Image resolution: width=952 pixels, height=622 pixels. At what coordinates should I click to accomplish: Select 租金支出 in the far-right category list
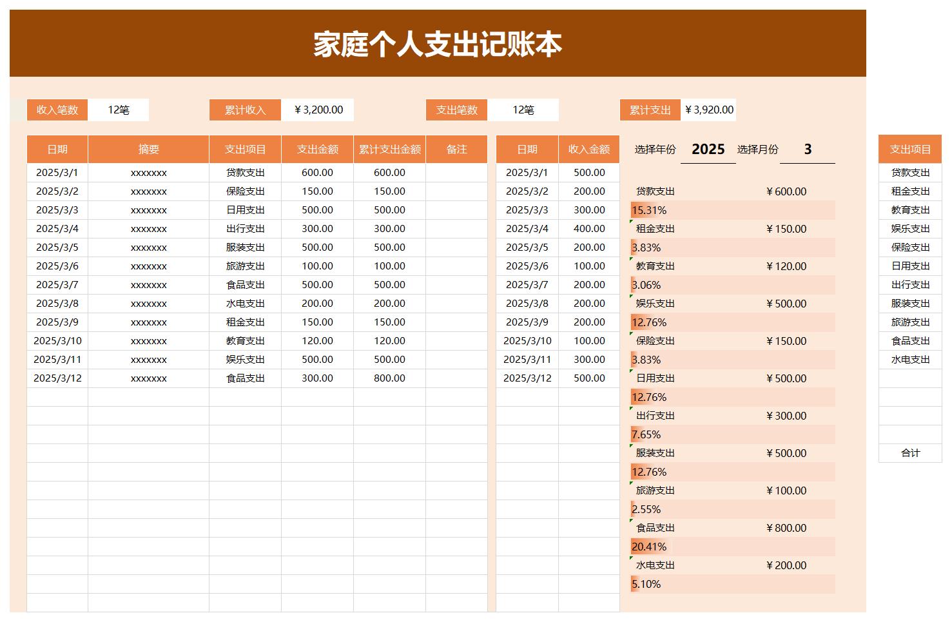click(x=910, y=191)
